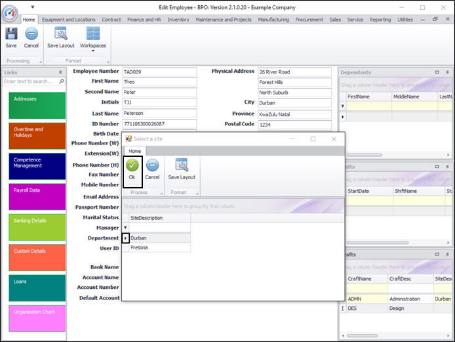Viewport: 455px width, 342px height.
Task: Click the Second Name field
Action: (159, 92)
